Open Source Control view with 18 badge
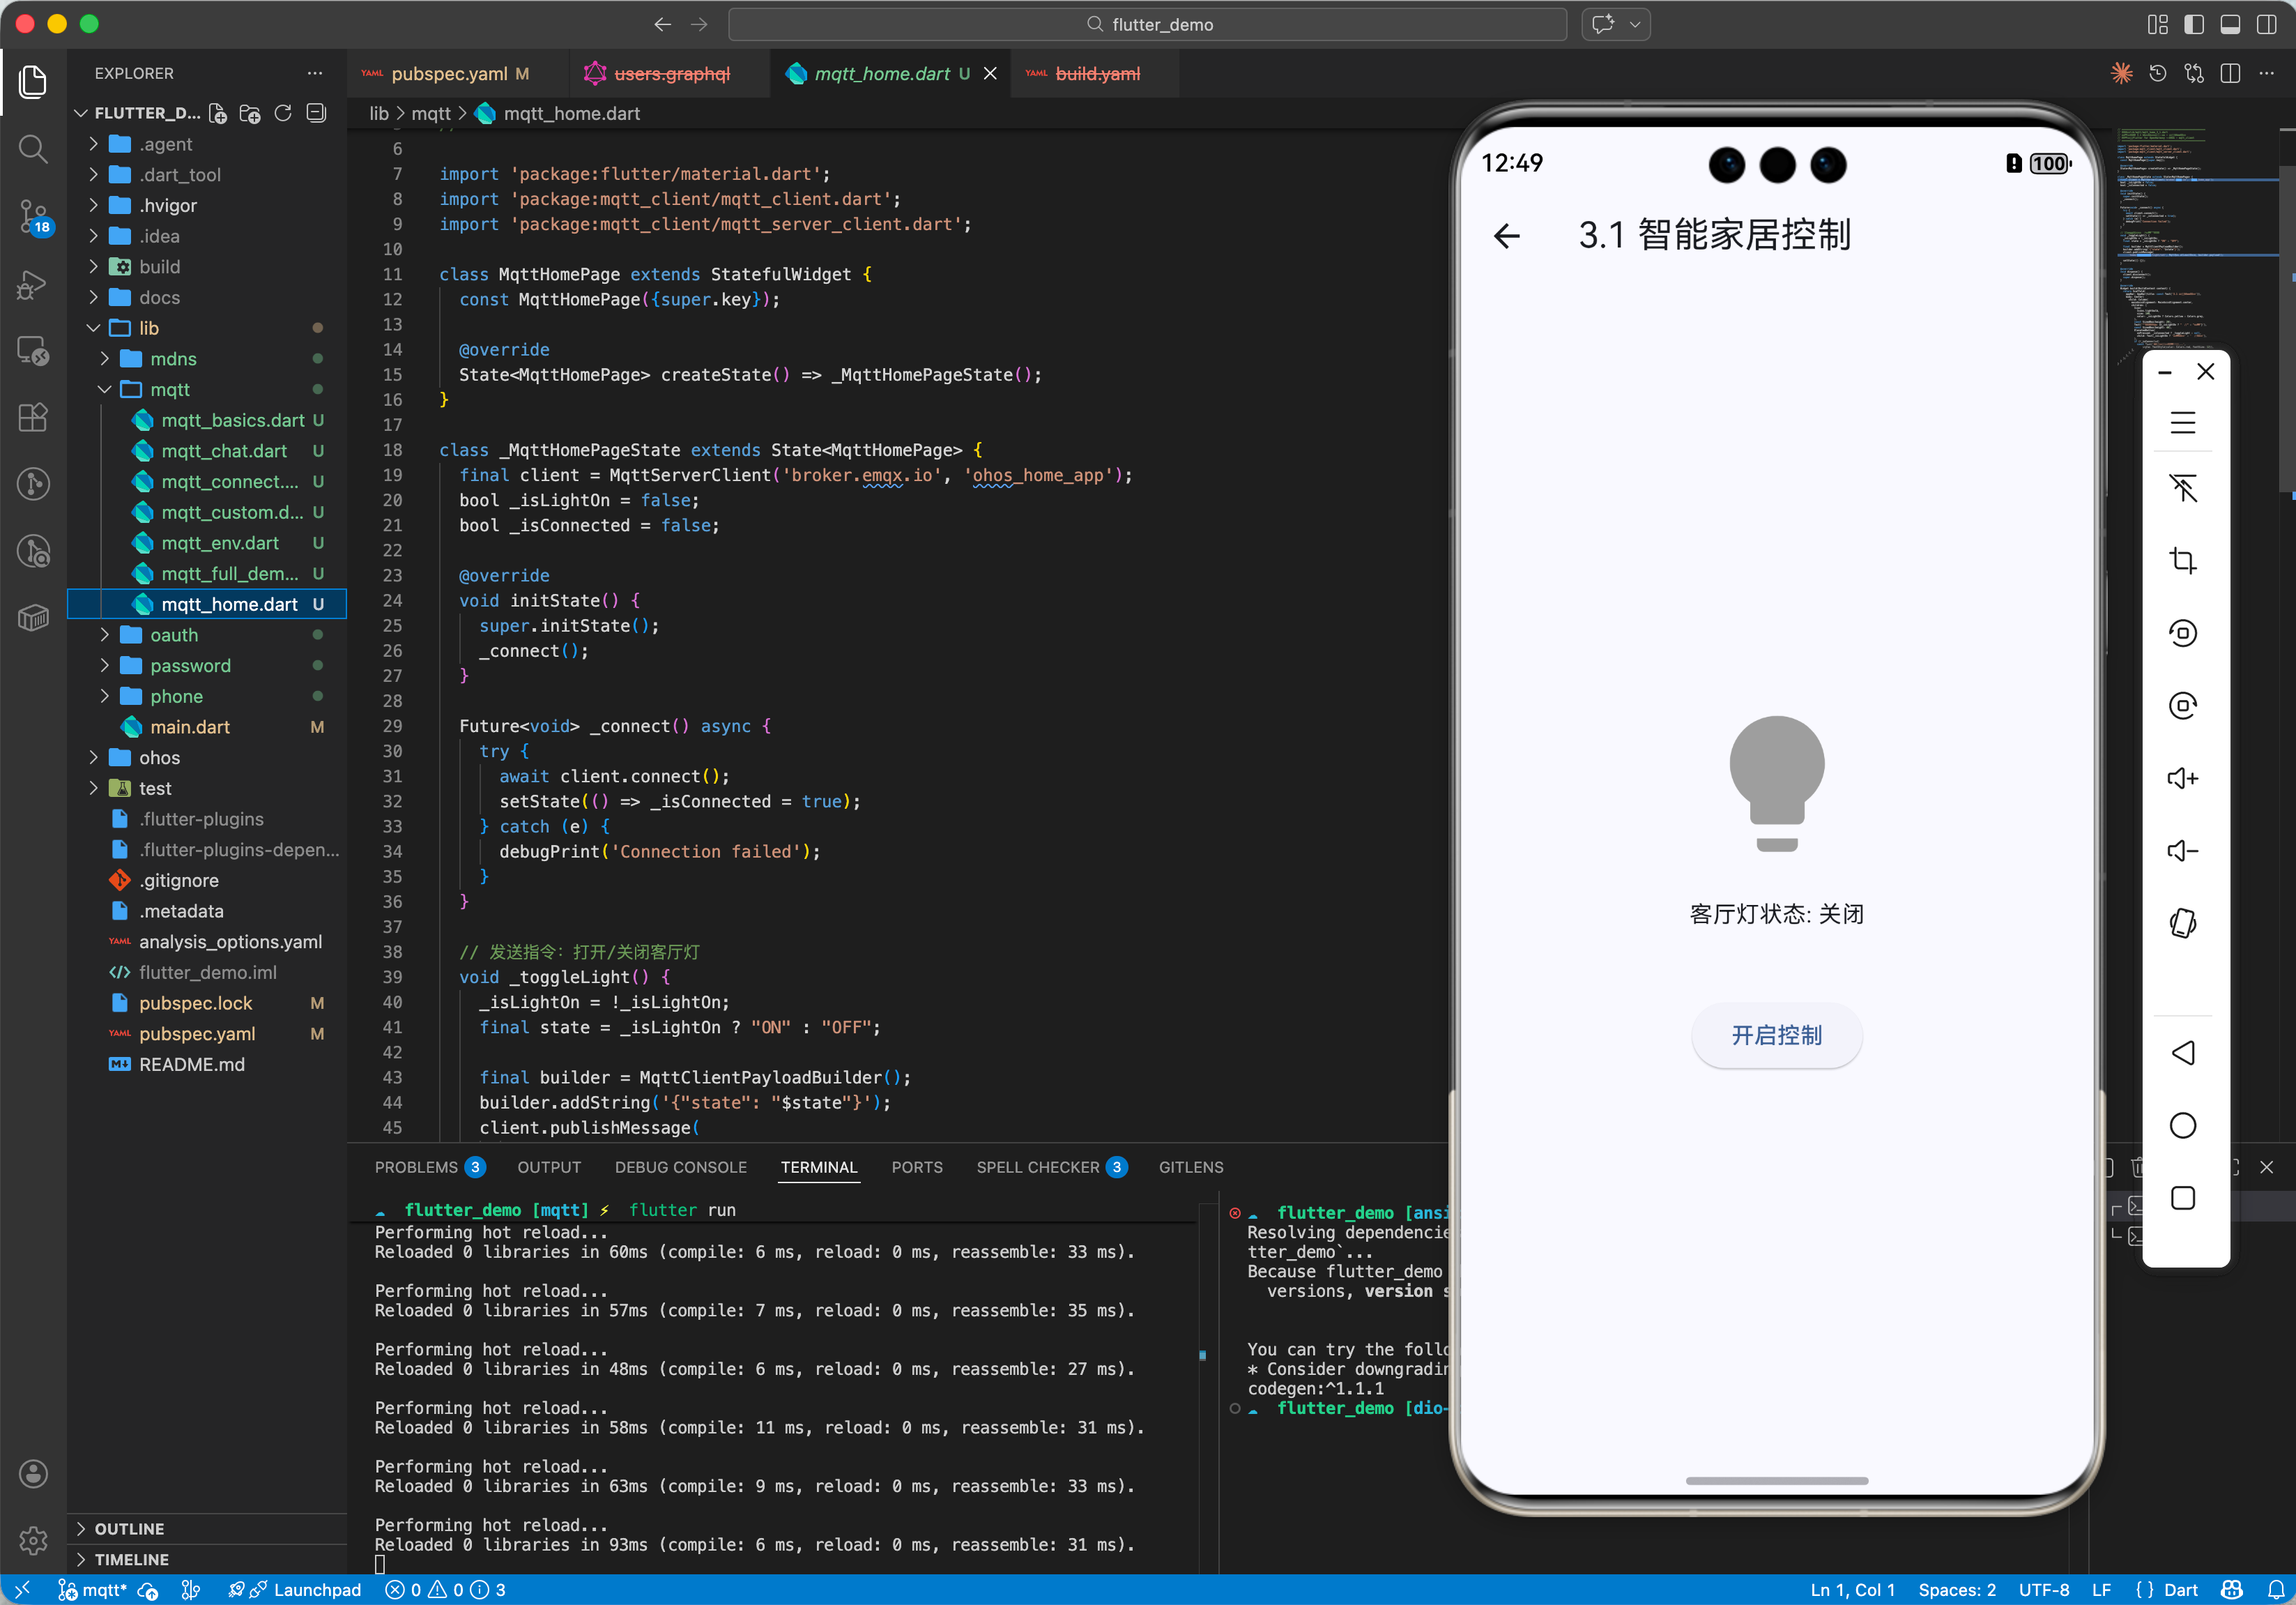 [x=33, y=215]
